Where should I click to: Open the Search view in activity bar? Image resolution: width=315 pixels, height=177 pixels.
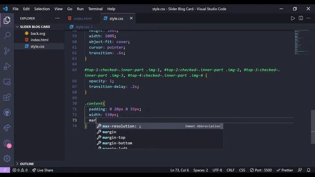point(7,35)
